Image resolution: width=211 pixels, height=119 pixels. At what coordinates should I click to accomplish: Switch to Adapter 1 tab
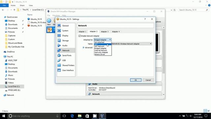click(x=82, y=32)
